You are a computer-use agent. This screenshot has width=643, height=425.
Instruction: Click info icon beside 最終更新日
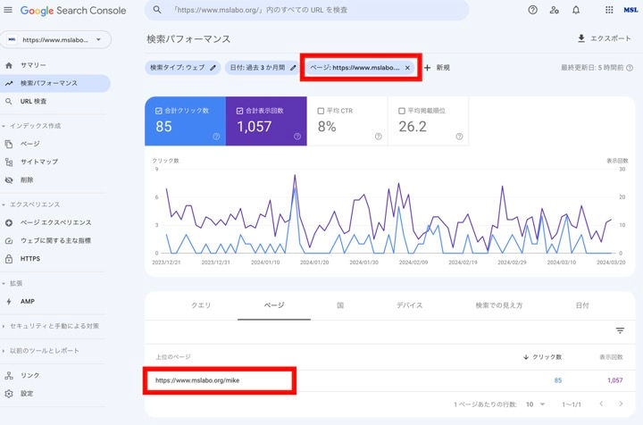point(630,68)
